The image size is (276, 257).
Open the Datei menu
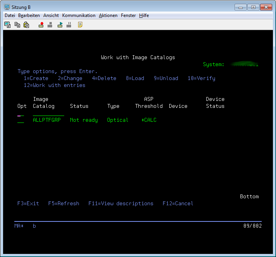pos(10,15)
